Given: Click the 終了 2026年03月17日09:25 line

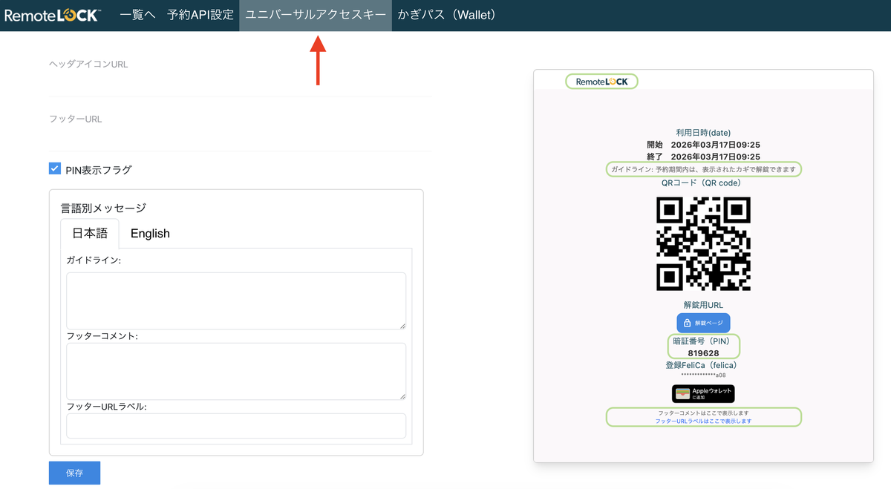Looking at the screenshot, I should tap(703, 157).
